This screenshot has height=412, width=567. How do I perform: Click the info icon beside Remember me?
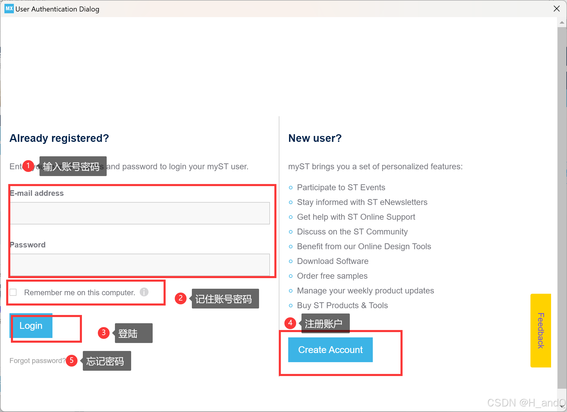(x=144, y=292)
